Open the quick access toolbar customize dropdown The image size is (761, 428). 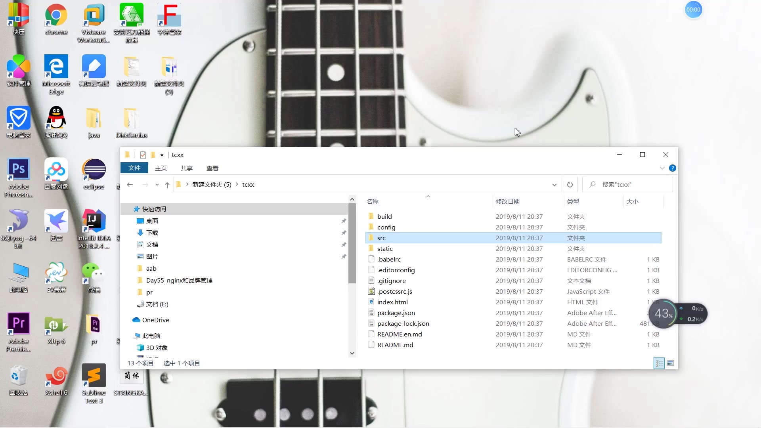(162, 155)
